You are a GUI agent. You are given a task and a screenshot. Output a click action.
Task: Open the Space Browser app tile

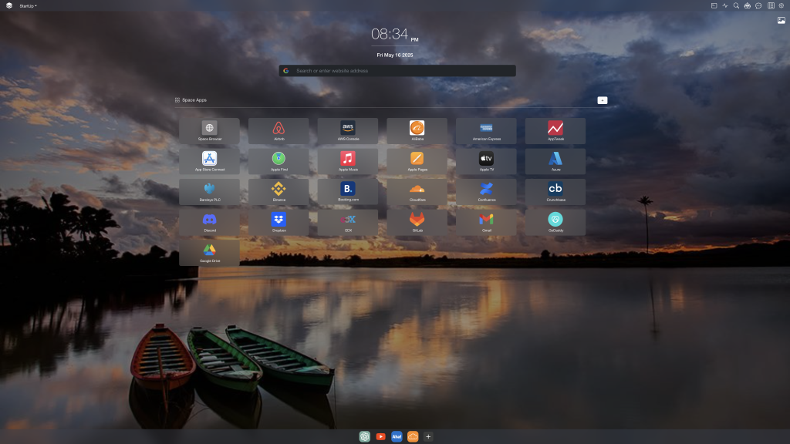[209, 131]
